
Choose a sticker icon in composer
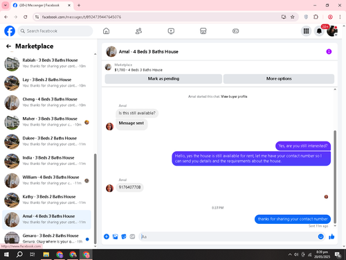point(124,236)
